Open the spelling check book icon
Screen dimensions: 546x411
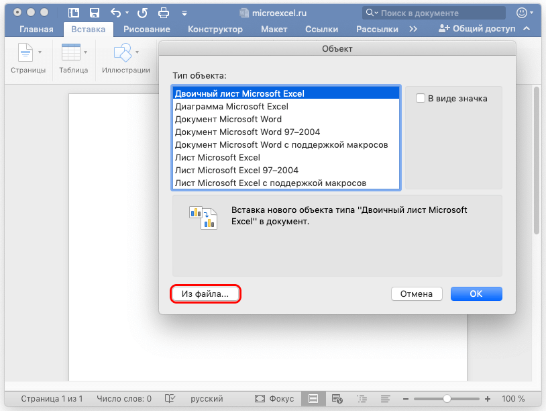170,398
